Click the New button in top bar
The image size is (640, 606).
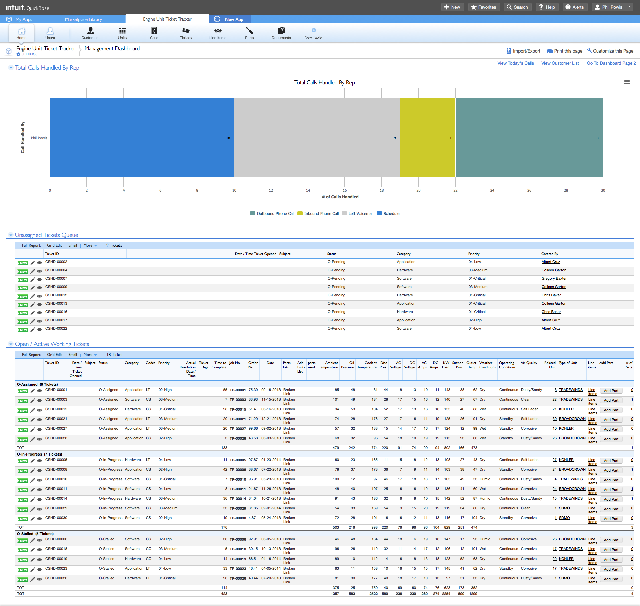tap(452, 7)
